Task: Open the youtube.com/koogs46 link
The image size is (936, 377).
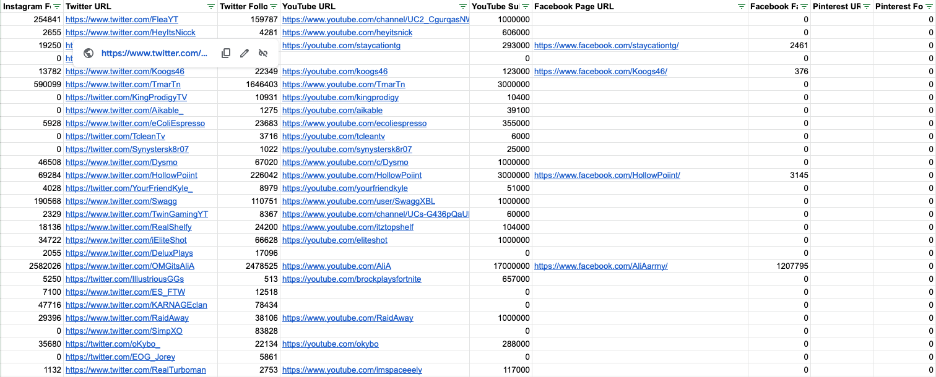Action: point(335,71)
